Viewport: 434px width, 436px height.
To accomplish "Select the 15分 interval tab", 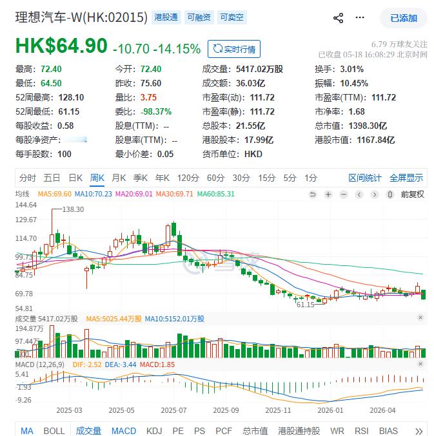I will 267,178.
